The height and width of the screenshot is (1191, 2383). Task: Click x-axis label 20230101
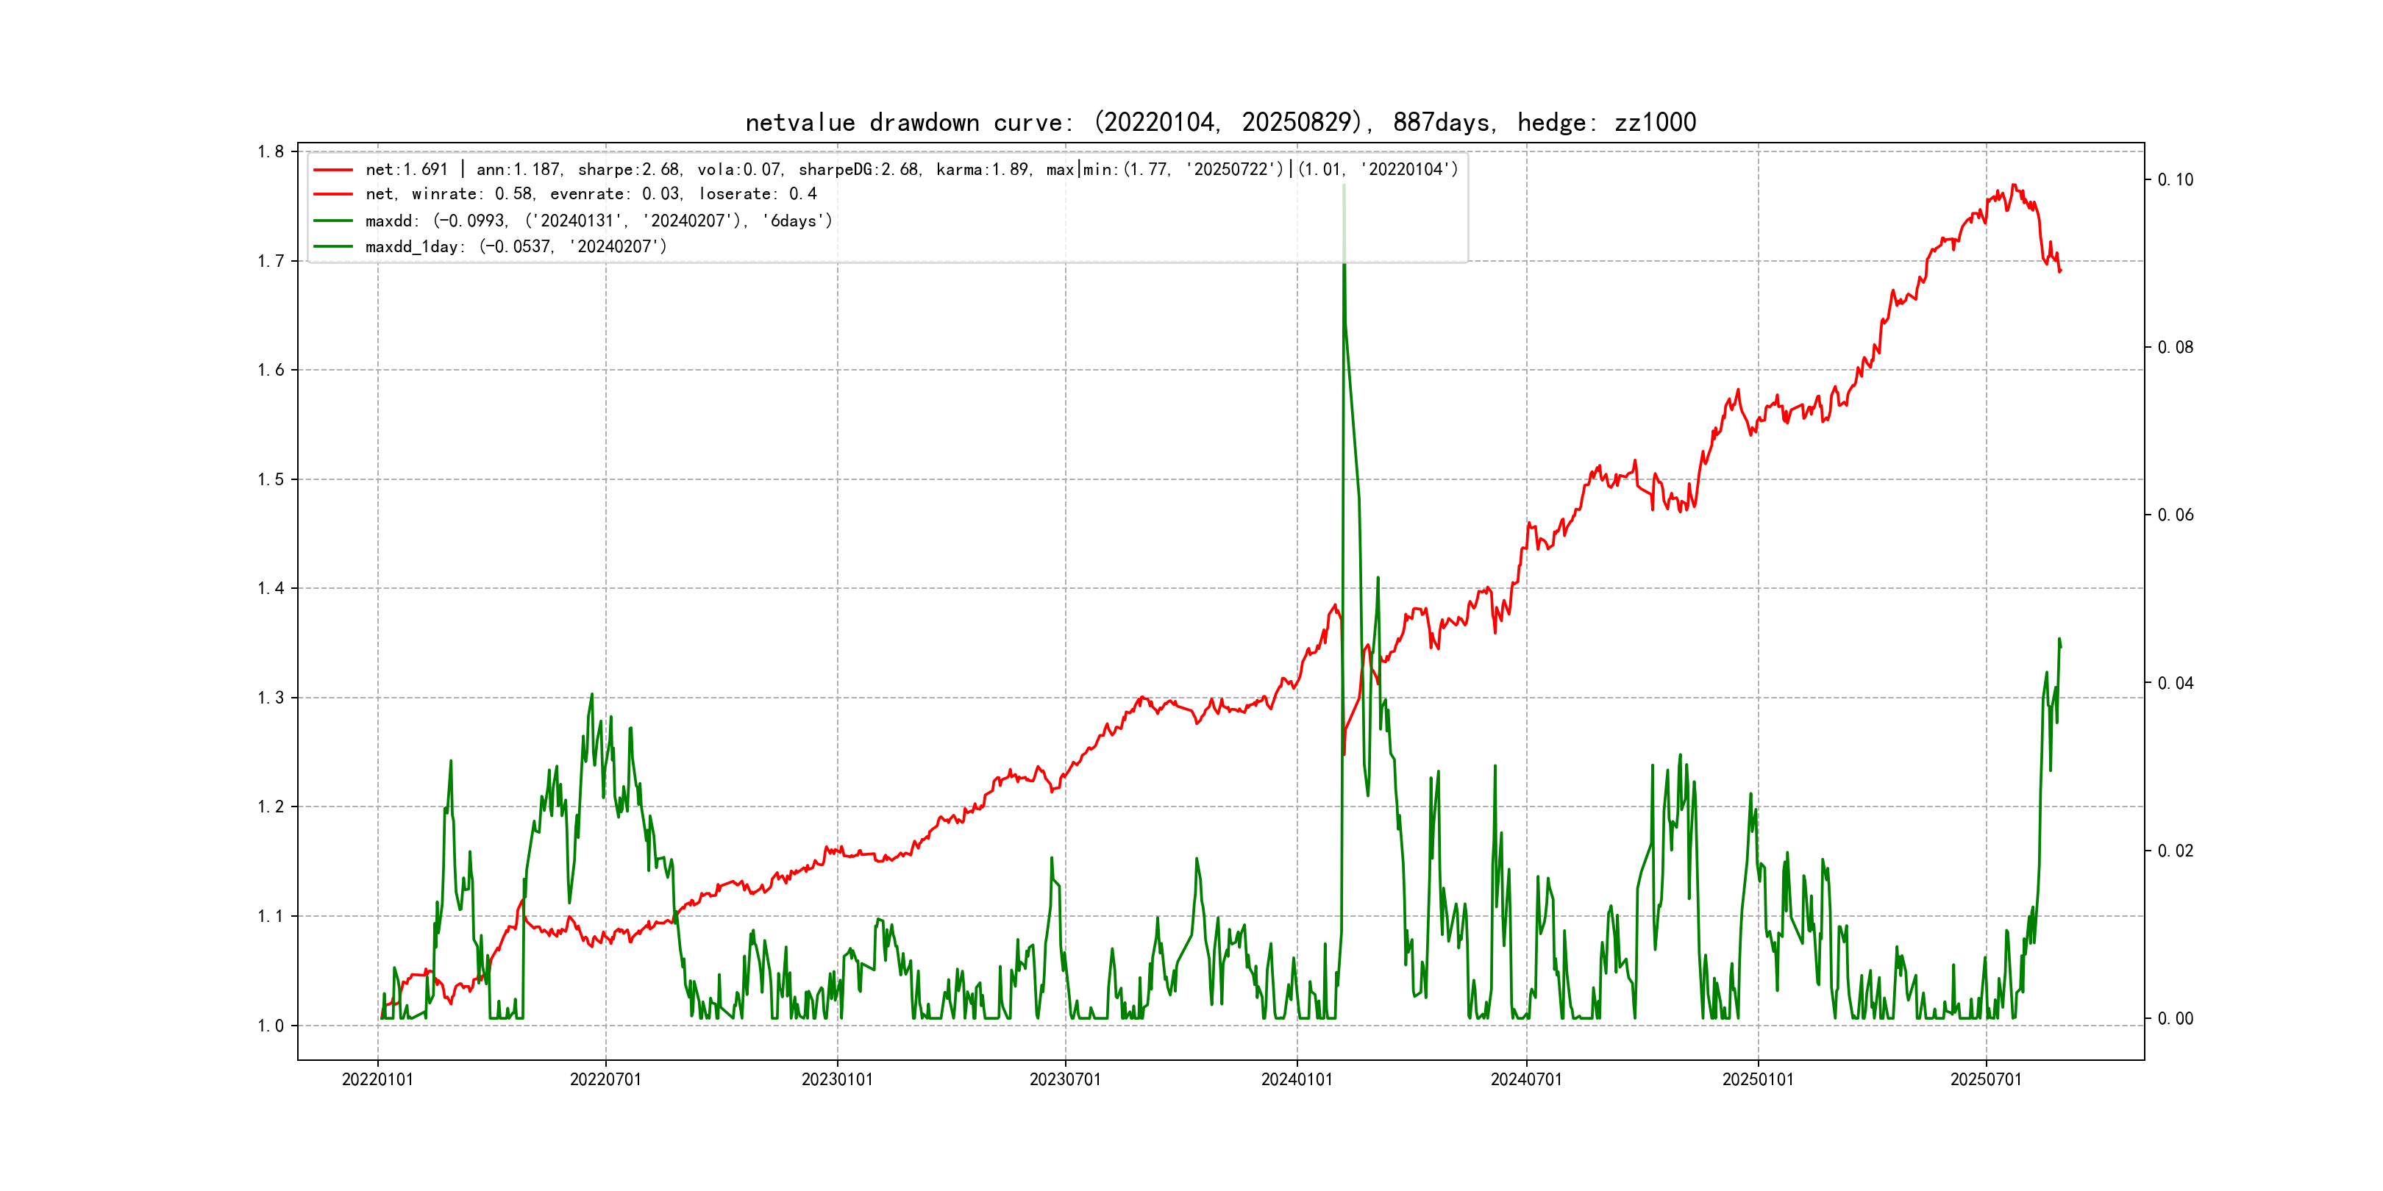(837, 1079)
